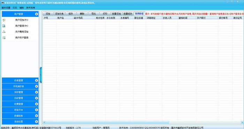Sort by the 水表编号 column header

pos(126,18)
